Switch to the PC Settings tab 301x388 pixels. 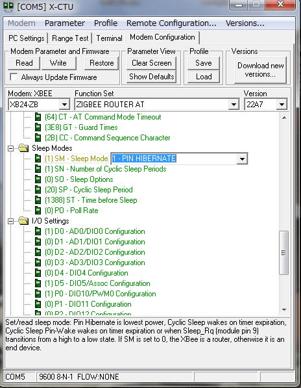point(26,38)
